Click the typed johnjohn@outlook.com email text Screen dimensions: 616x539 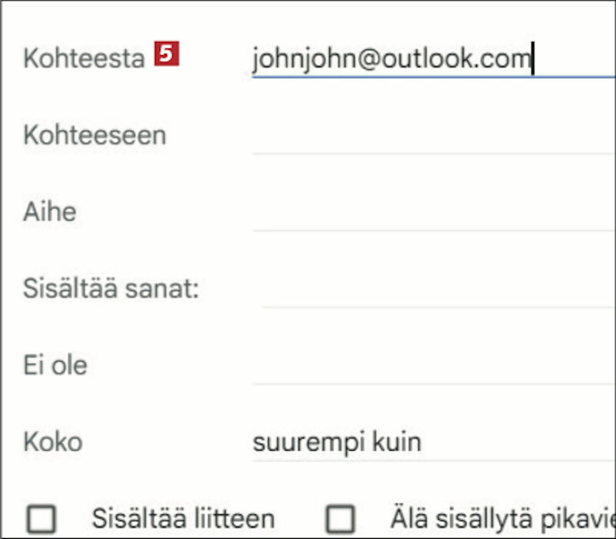click(391, 58)
